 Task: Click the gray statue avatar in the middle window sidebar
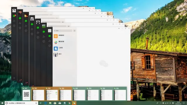click(x=32, y=19)
